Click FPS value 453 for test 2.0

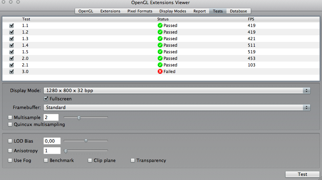click(251, 58)
